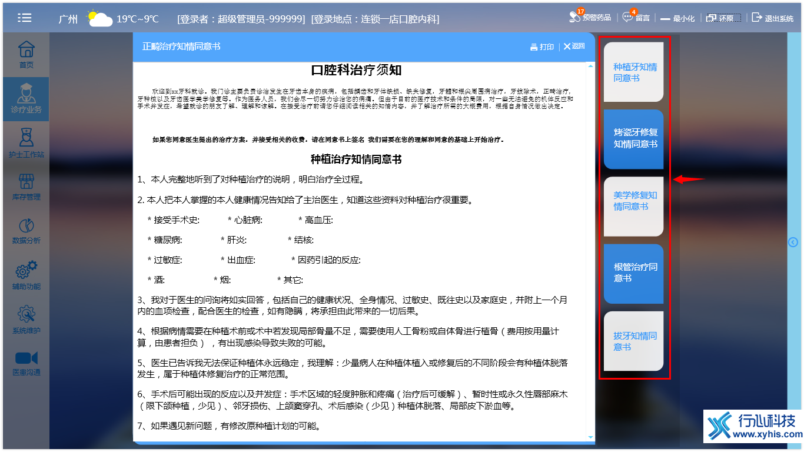The image size is (804, 452).
Task: Click the 打印 print button
Action: (543, 46)
